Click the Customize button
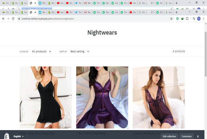The image size is (207, 139). click(187, 136)
